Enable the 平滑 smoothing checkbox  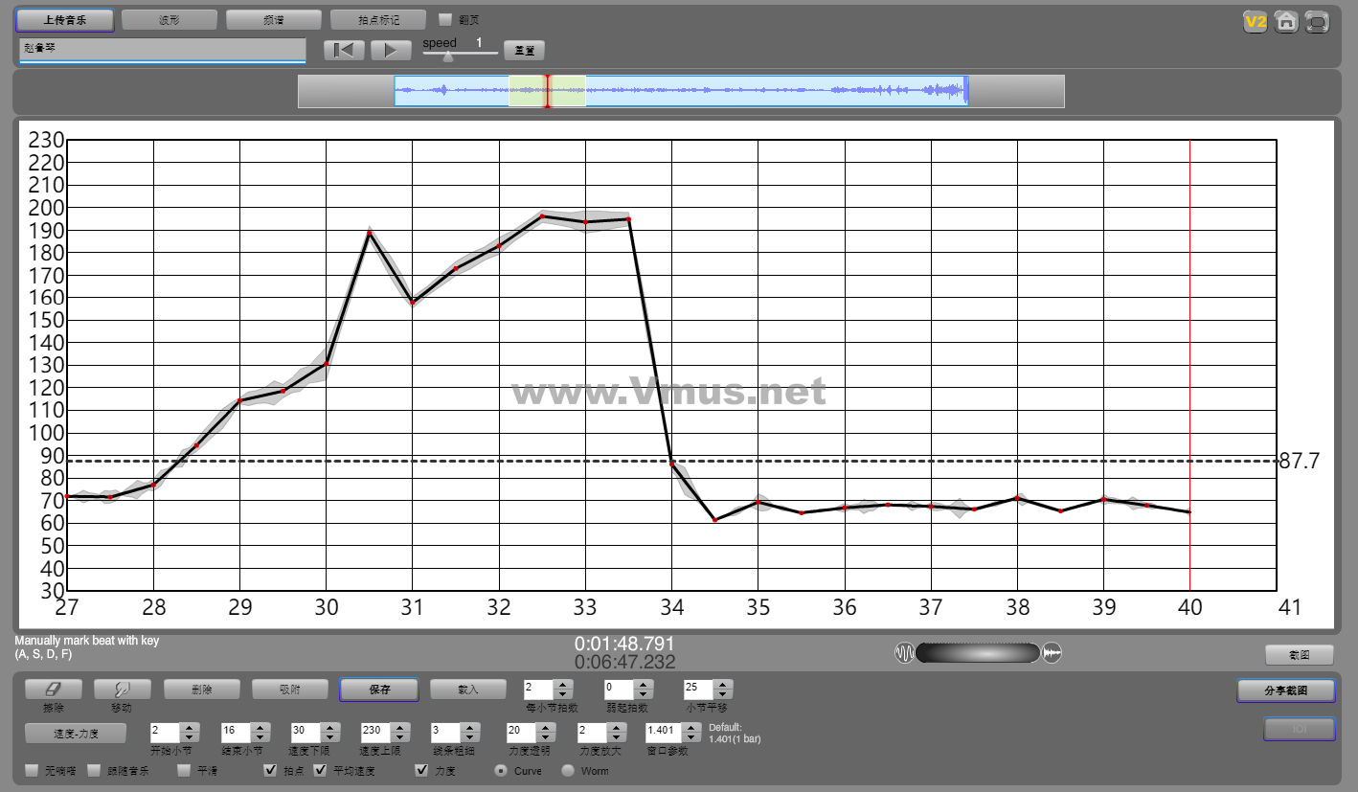184,770
